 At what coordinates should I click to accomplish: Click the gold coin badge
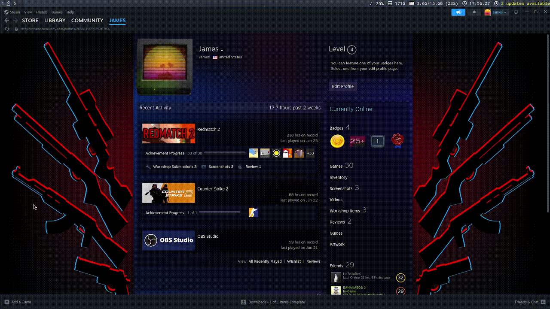337,141
